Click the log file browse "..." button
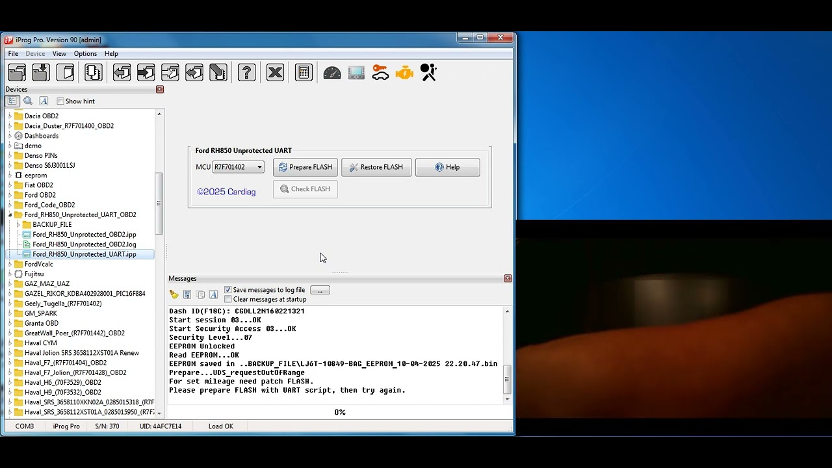 320,290
